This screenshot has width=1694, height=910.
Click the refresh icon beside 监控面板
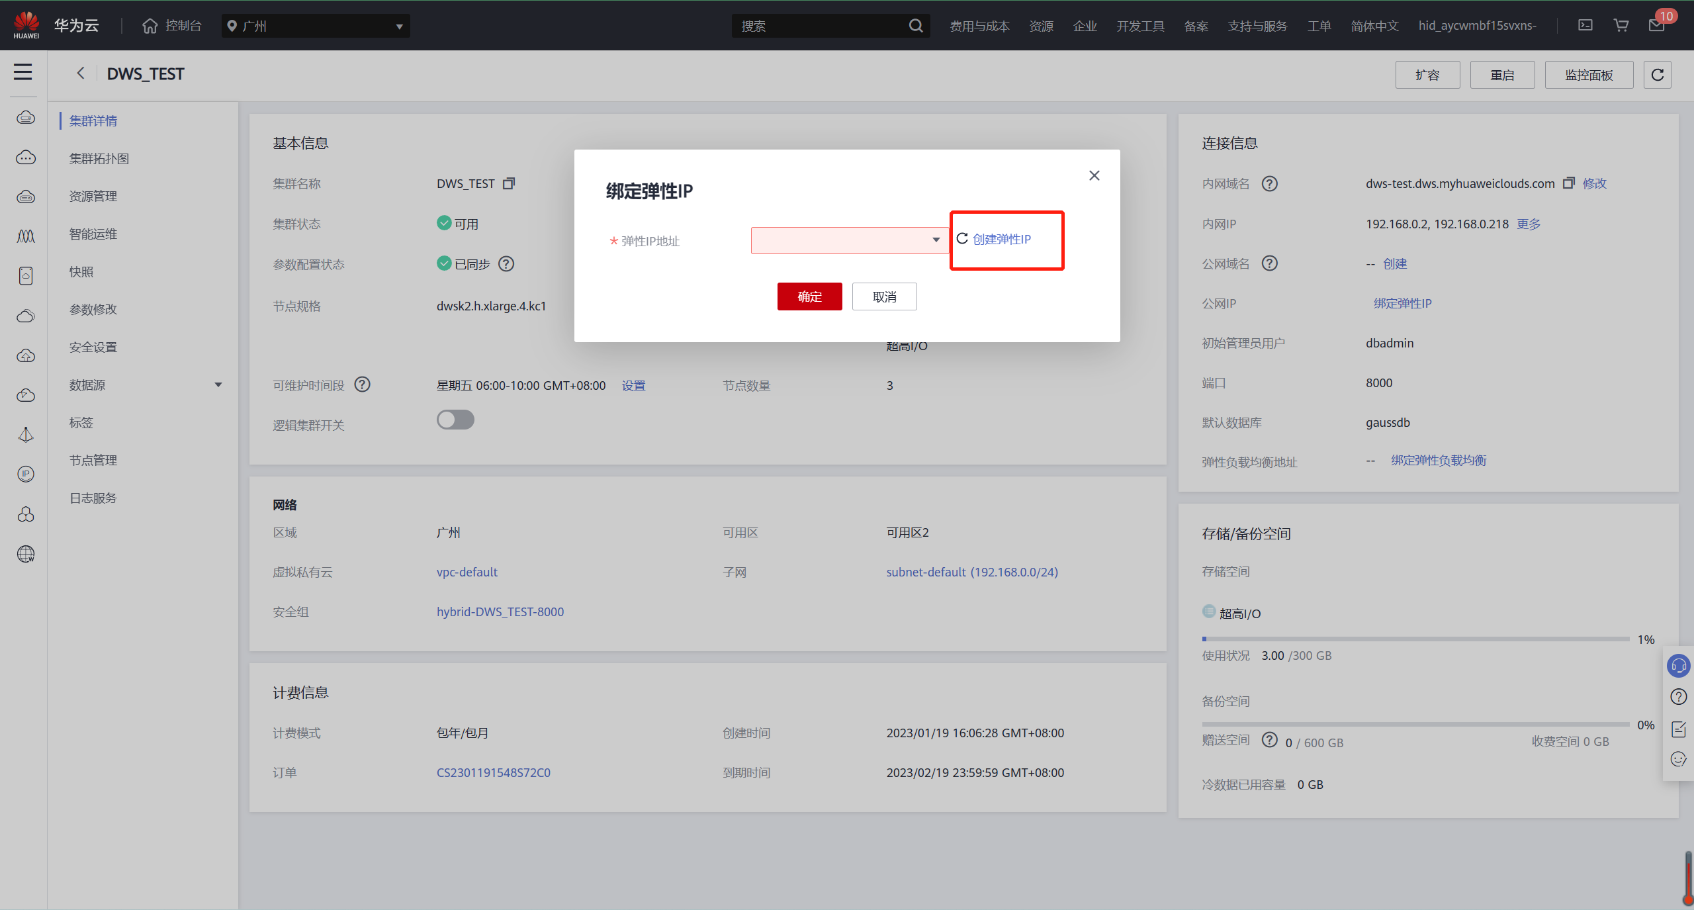[1658, 75]
